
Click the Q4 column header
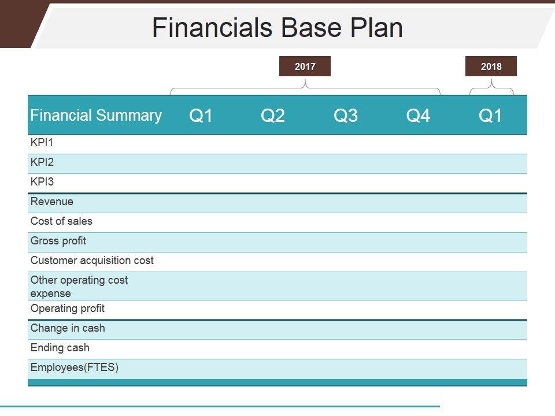[418, 116]
